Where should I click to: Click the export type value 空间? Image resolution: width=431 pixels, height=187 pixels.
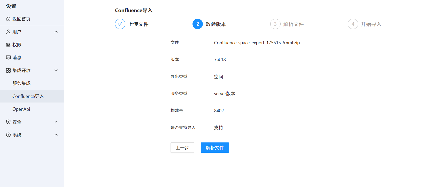219,77
